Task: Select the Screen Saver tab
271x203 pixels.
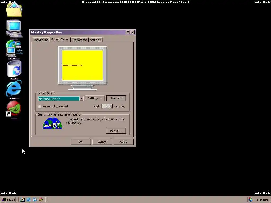Action: (x=60, y=39)
